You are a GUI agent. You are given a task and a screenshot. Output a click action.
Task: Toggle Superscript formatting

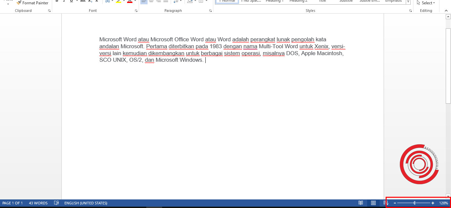[x=97, y=1]
